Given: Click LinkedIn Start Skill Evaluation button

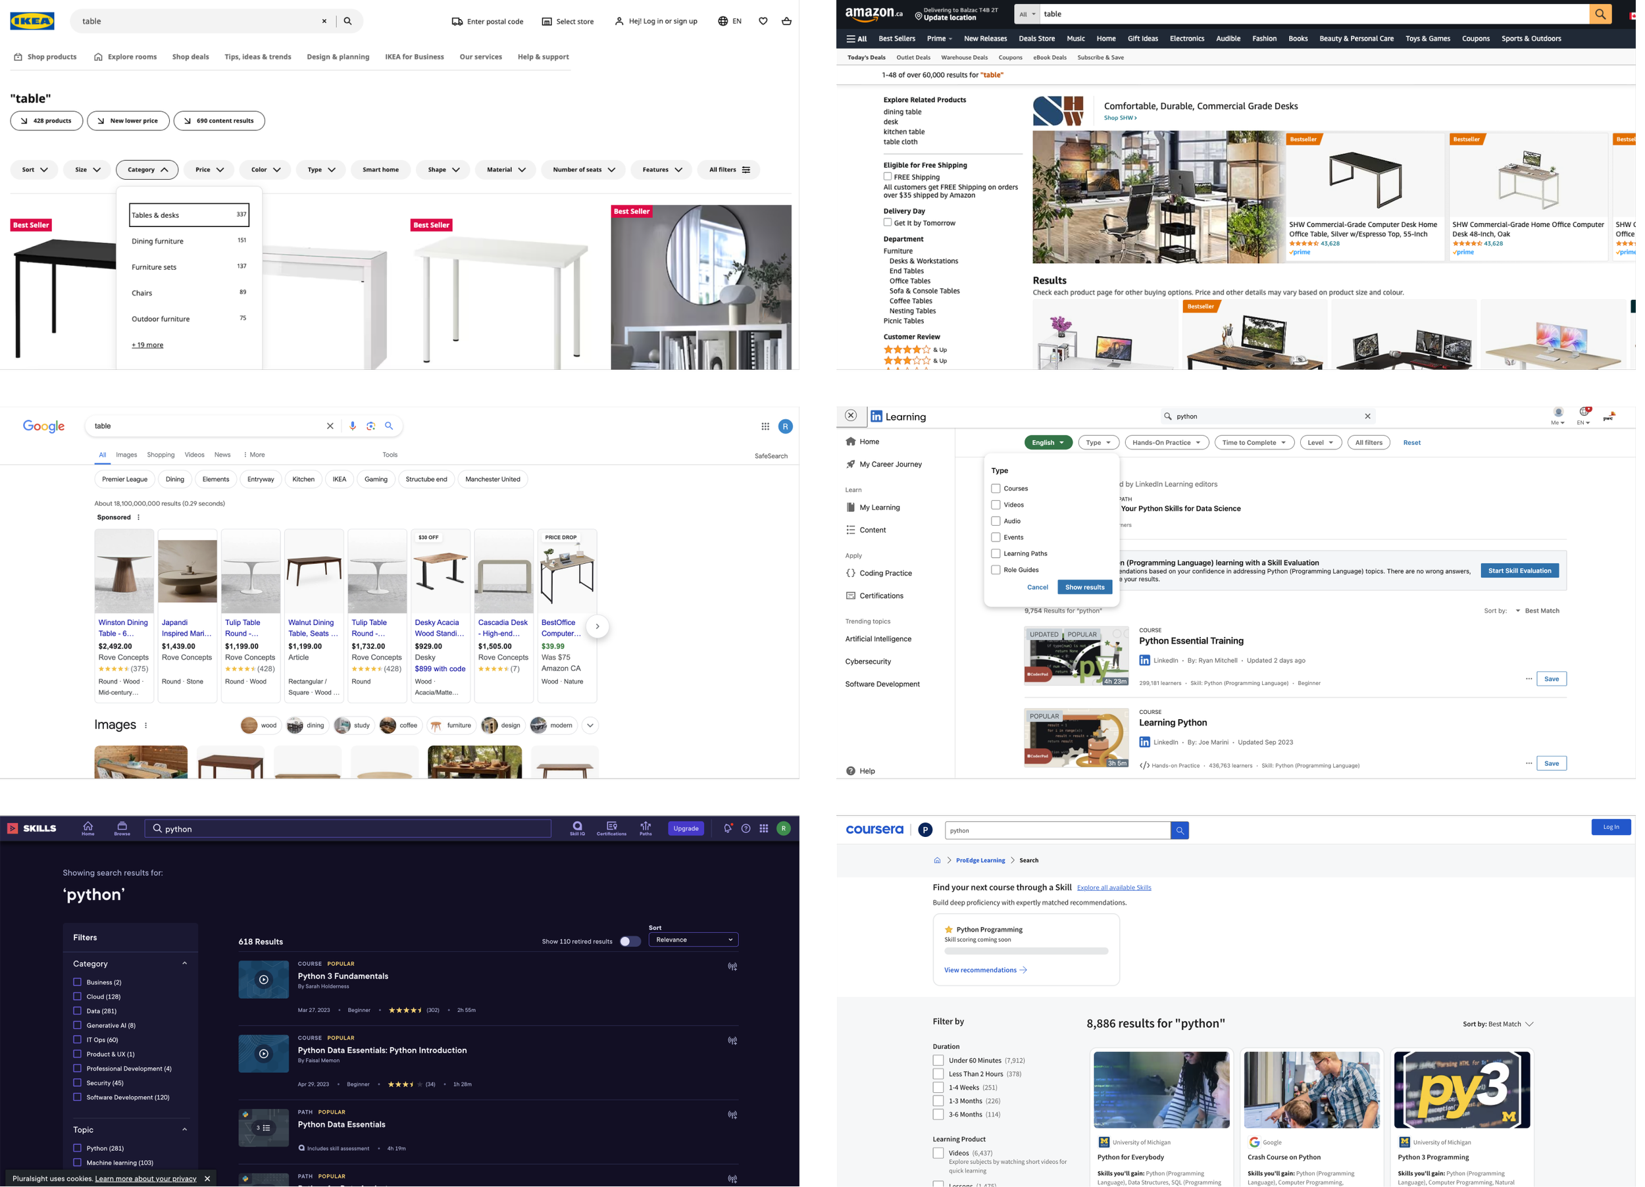Looking at the screenshot, I should pyautogui.click(x=1519, y=570).
